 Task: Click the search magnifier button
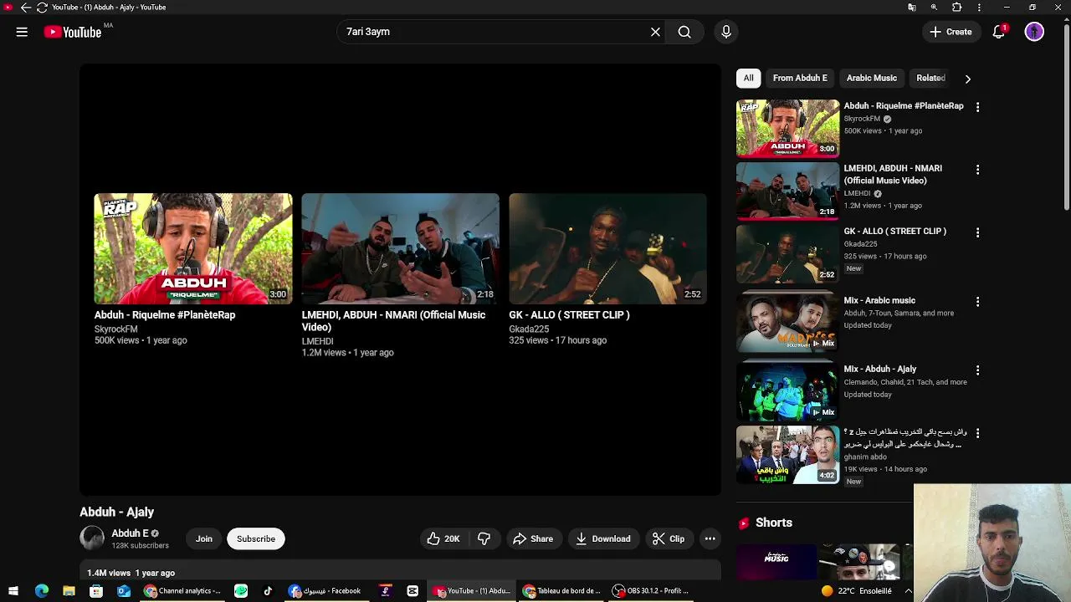[684, 32]
